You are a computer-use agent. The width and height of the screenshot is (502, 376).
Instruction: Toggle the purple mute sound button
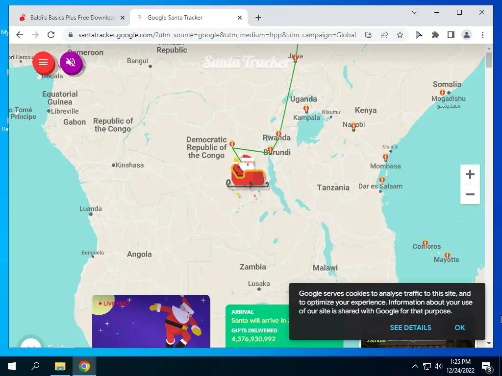(x=71, y=62)
